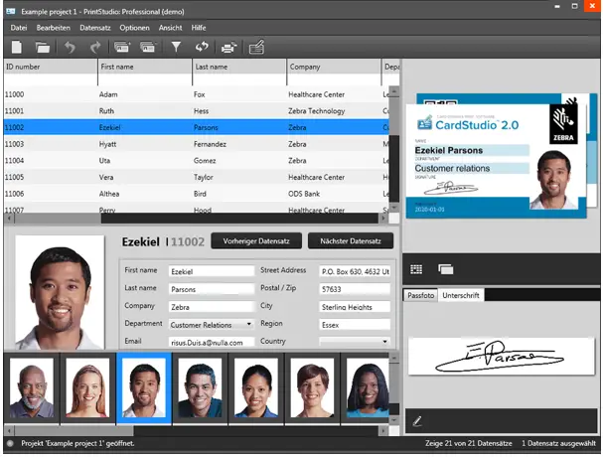Select record 11004 Uta Gomez
The height and width of the screenshot is (457, 603).
coord(196,160)
